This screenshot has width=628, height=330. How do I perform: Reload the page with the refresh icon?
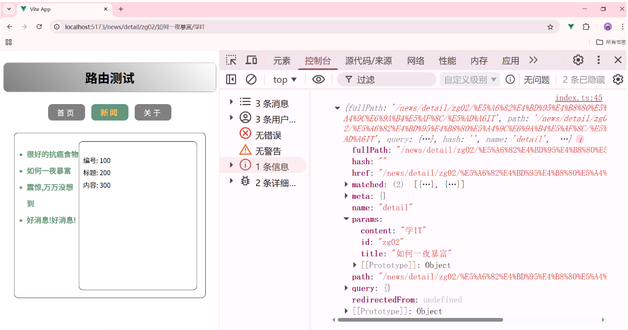point(39,27)
